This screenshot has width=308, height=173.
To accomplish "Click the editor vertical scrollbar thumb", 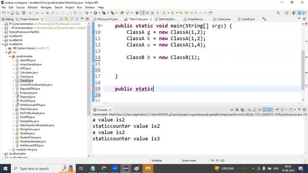I will point(303,70).
